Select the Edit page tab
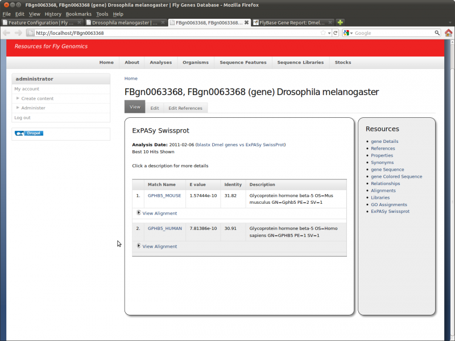Screen dimensions: 455x341 155,108
